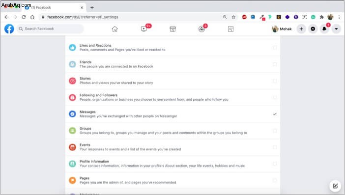Open the notifications bell icon
345x195 pixels.
(324, 29)
